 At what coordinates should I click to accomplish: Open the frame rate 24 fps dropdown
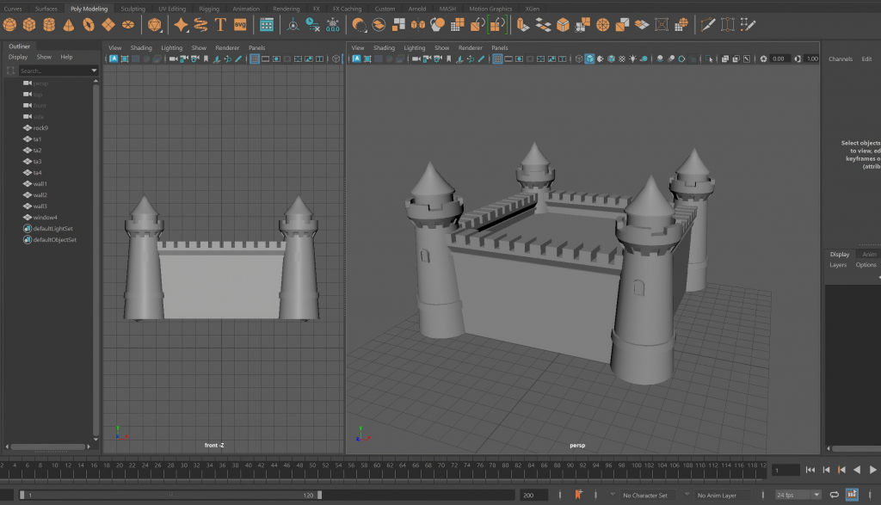pyautogui.click(x=797, y=496)
